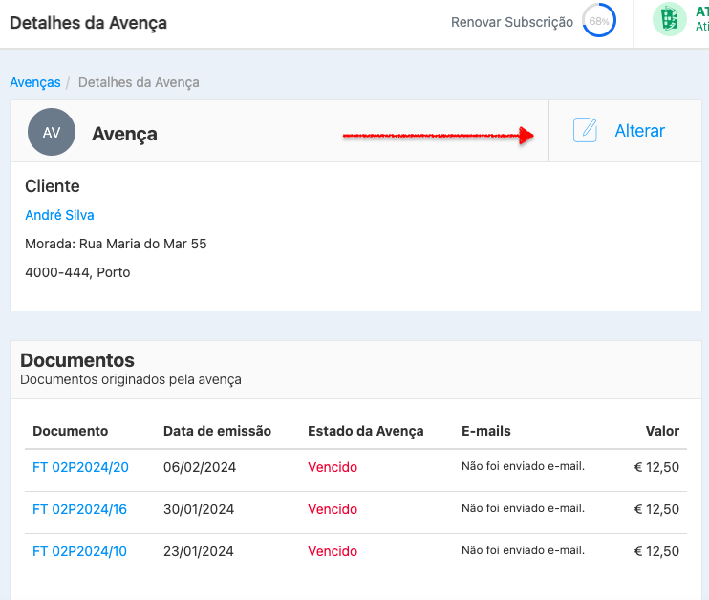Open invoice FT 02P2024/16

[x=80, y=509]
